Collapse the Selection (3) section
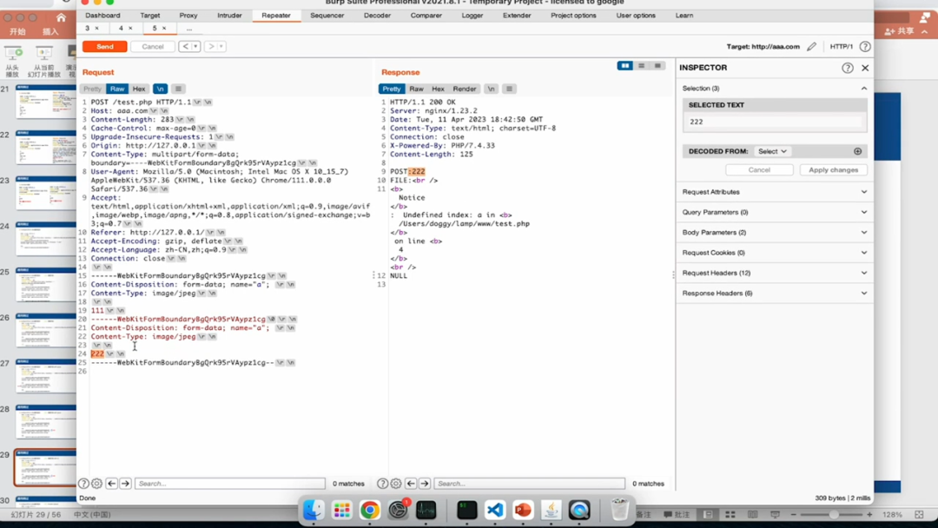938x528 pixels. 864,89
